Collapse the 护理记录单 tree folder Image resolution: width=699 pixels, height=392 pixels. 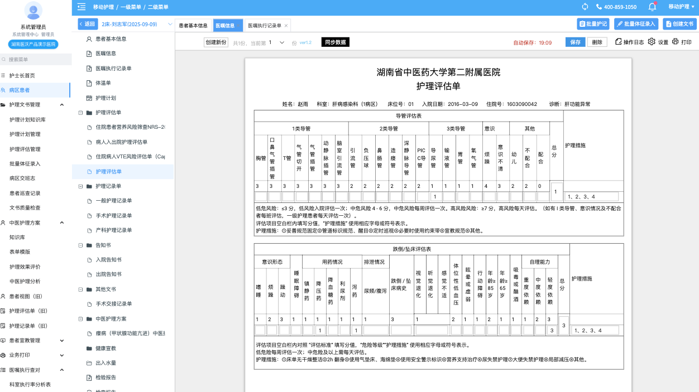[x=81, y=186]
